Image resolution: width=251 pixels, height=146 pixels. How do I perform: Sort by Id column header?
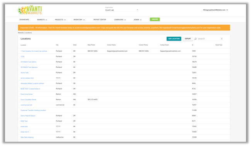click(193, 45)
